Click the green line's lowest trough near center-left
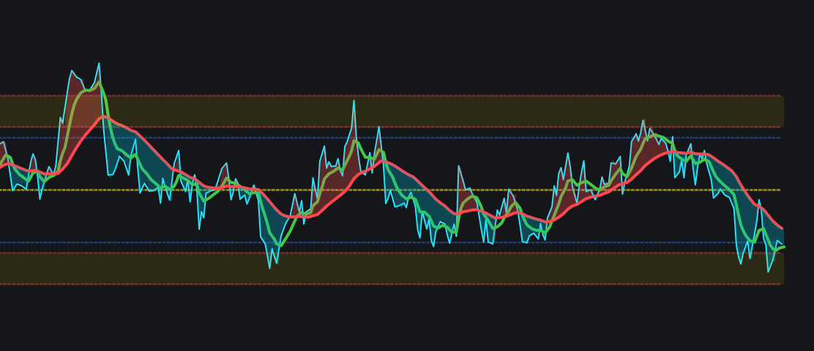 click(x=278, y=246)
